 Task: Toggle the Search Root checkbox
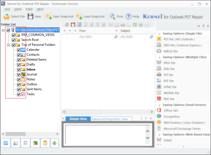pos(13,40)
